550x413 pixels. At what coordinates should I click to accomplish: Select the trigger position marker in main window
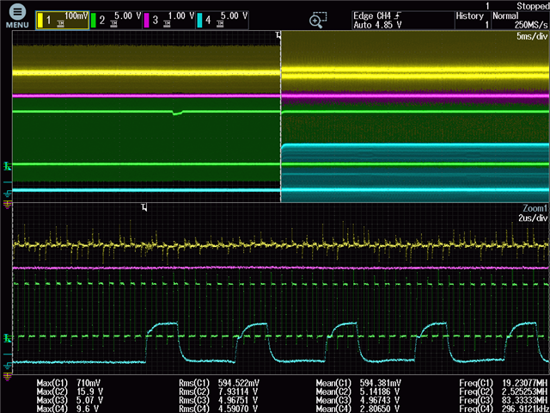(278, 35)
